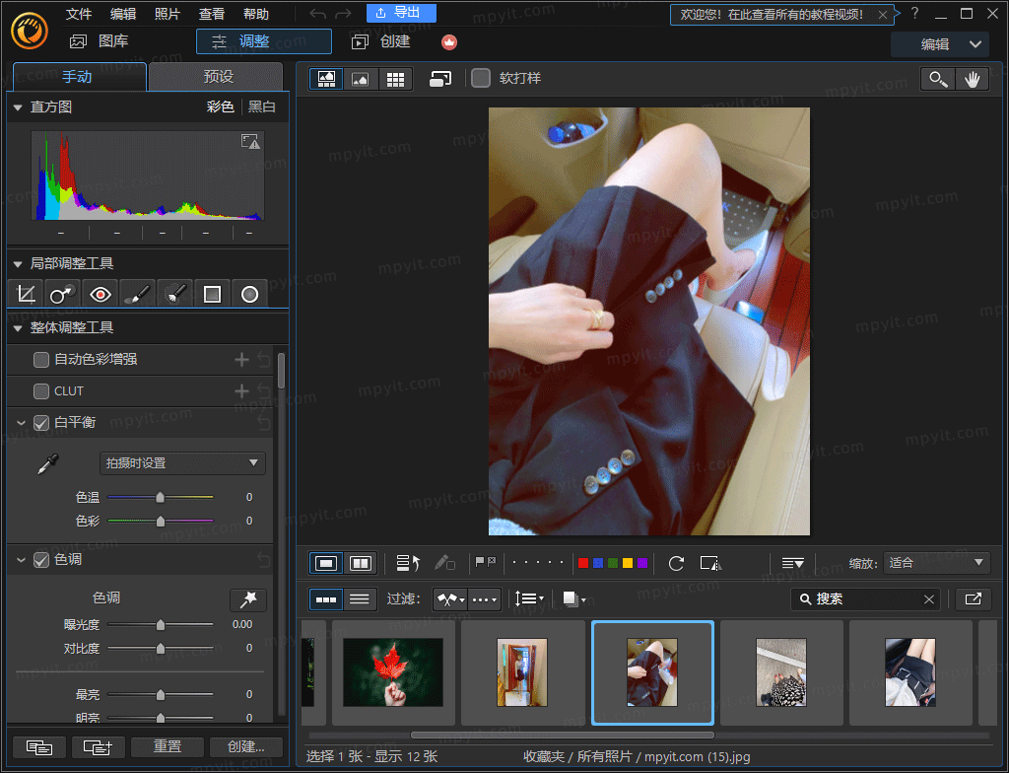Screen dimensions: 1009x773
Task: Pick white balance with the eyedropper
Action: (x=48, y=463)
